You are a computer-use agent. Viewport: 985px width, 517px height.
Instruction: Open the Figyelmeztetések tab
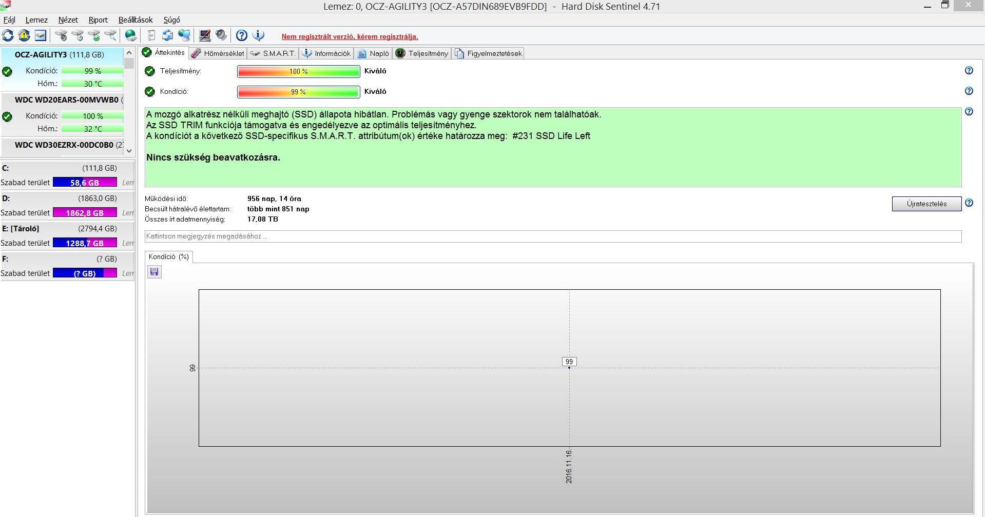(x=488, y=53)
